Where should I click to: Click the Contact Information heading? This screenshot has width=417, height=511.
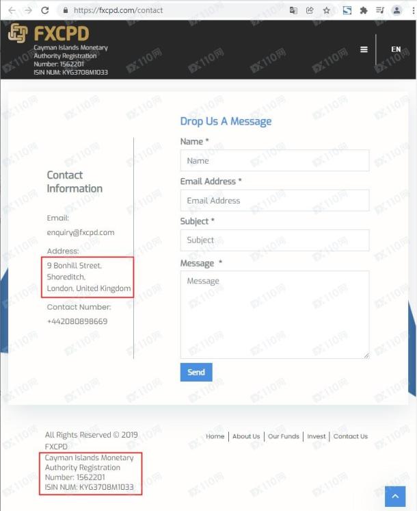click(75, 182)
